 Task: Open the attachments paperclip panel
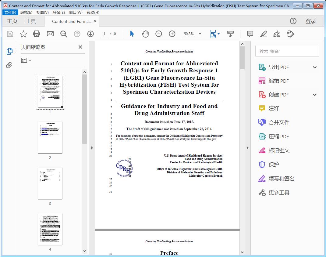pos(9,64)
